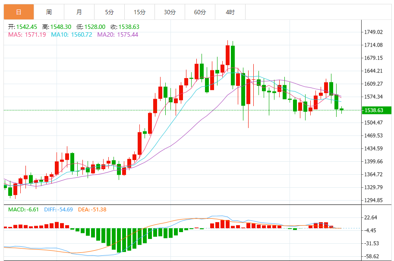The width and height of the screenshot is (394, 261).
Task: Switch to the 周 weekly tab
Action: [49, 12]
